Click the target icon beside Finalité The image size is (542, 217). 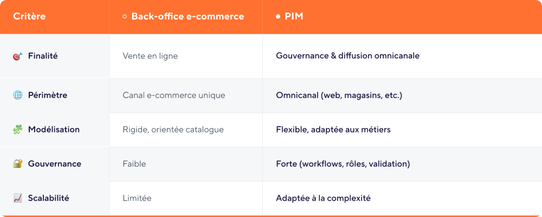point(17,56)
